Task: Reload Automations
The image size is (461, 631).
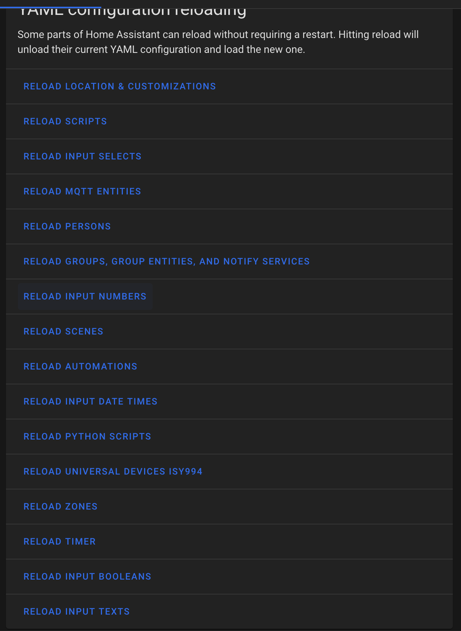Action: pos(80,366)
